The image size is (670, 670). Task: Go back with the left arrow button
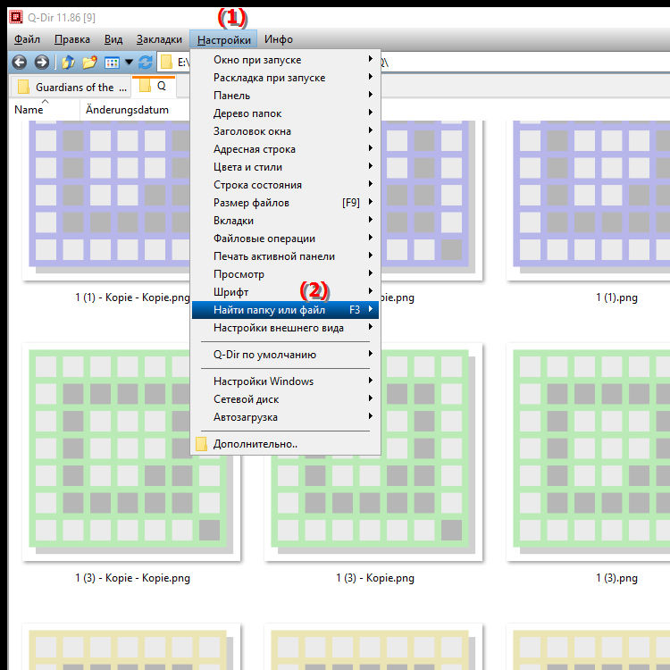point(20,63)
